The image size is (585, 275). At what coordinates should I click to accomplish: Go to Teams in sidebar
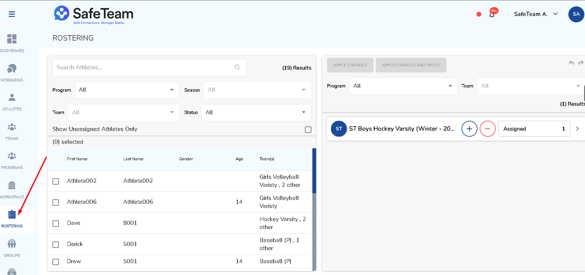[12, 131]
